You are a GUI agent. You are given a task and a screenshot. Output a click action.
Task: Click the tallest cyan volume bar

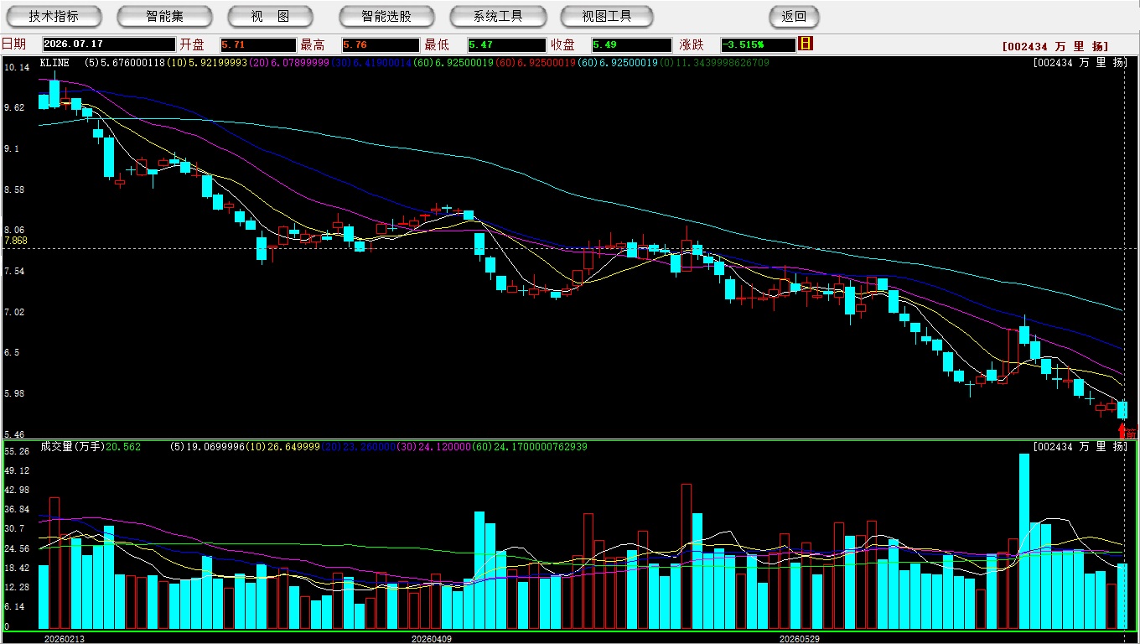tap(1023, 542)
